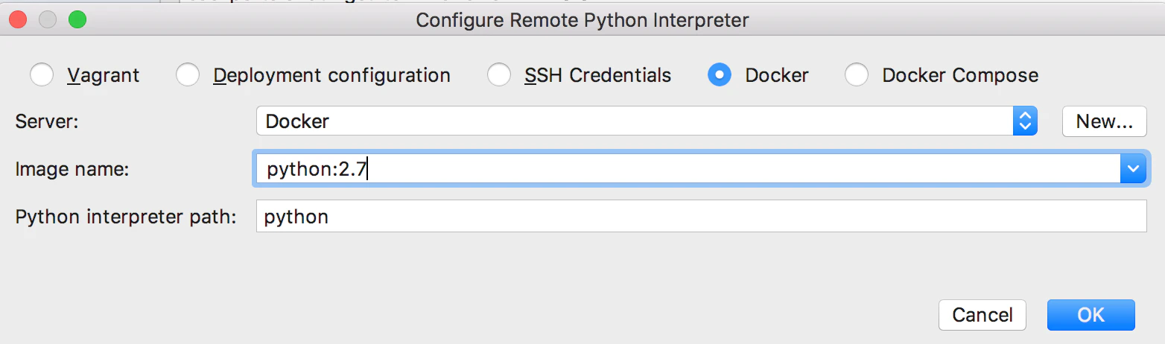Select the SSH Credentials radio button
Viewport: 1165px width, 344px height.
(x=499, y=75)
